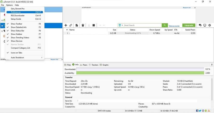The image size is (214, 113).
Task: Click the Add Torrent plus icon
Action: (66, 25)
